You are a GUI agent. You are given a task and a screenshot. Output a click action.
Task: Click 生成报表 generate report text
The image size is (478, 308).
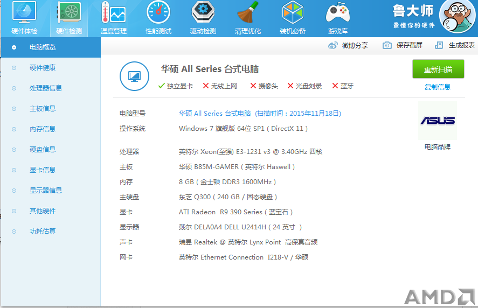(x=461, y=45)
